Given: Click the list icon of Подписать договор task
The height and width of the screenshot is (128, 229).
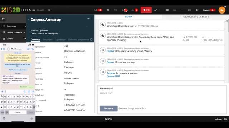Looking at the screenshot, I should [x=103, y=61].
